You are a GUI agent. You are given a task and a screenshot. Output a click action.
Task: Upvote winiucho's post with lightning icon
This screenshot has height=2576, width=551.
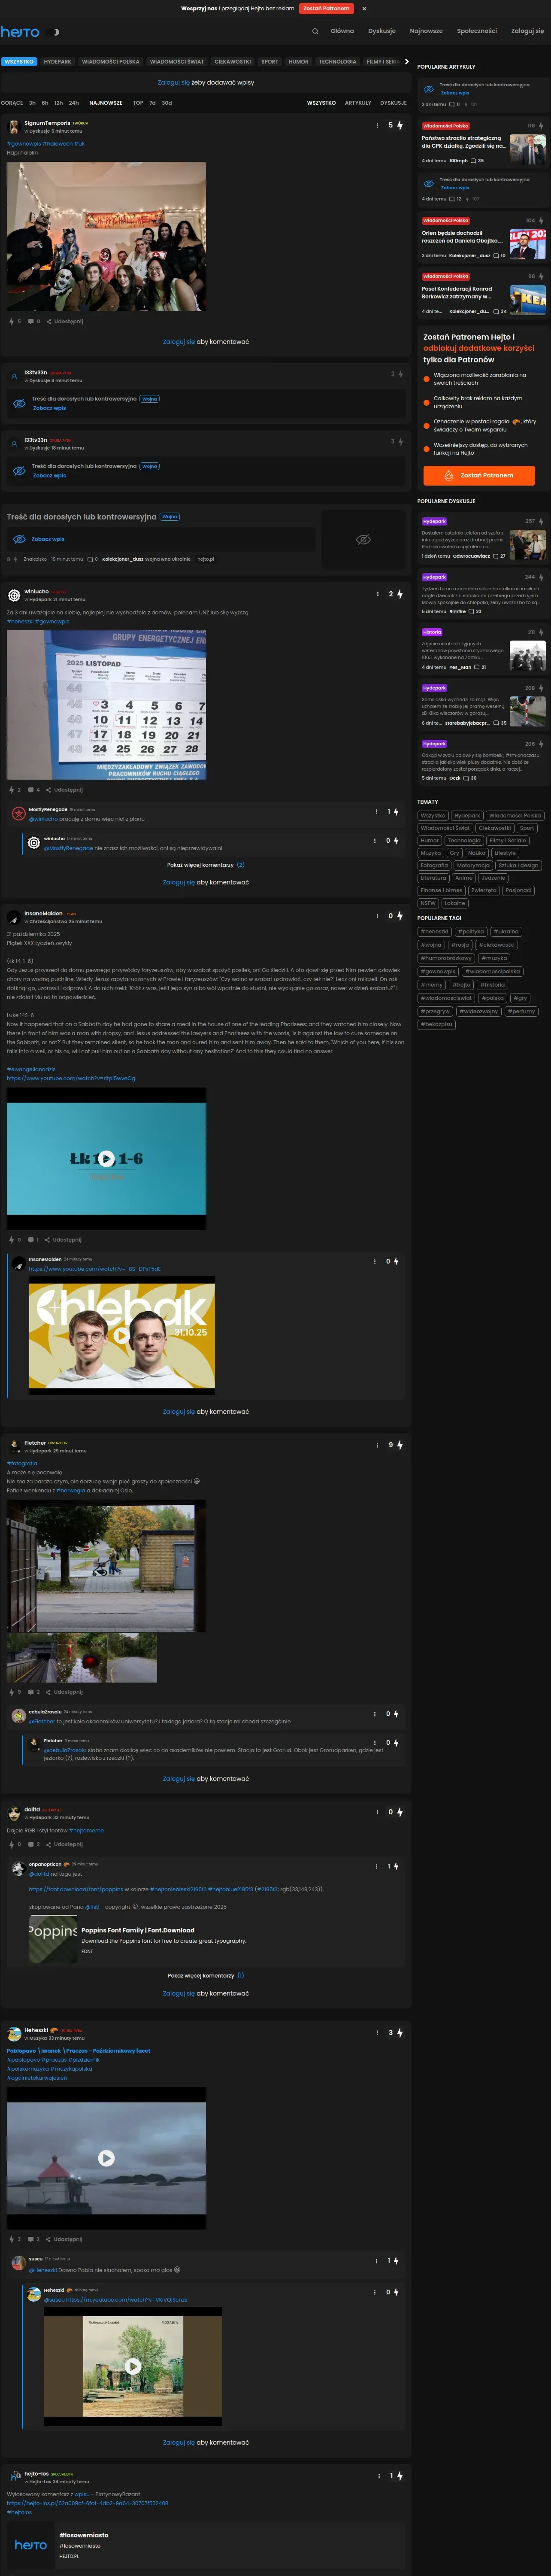point(399,594)
